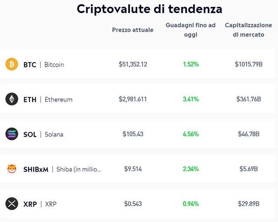Open the BTC ticker link

(x=30, y=64)
